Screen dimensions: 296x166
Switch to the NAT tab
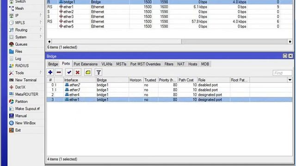[x=181, y=64]
